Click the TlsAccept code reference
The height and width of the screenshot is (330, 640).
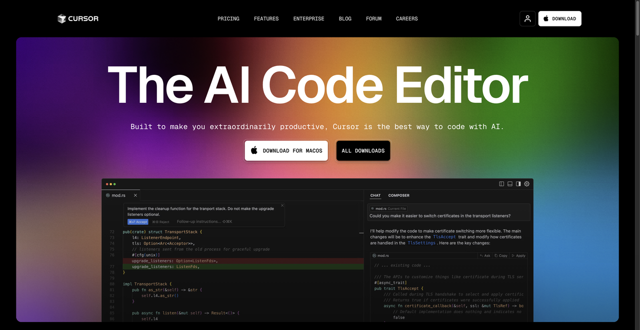[x=444, y=237]
